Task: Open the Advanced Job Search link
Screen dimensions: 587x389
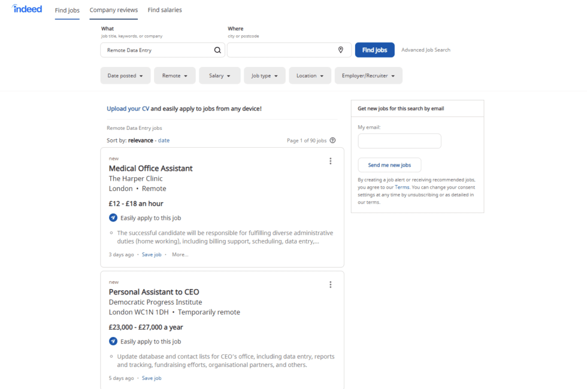Action: coord(425,50)
